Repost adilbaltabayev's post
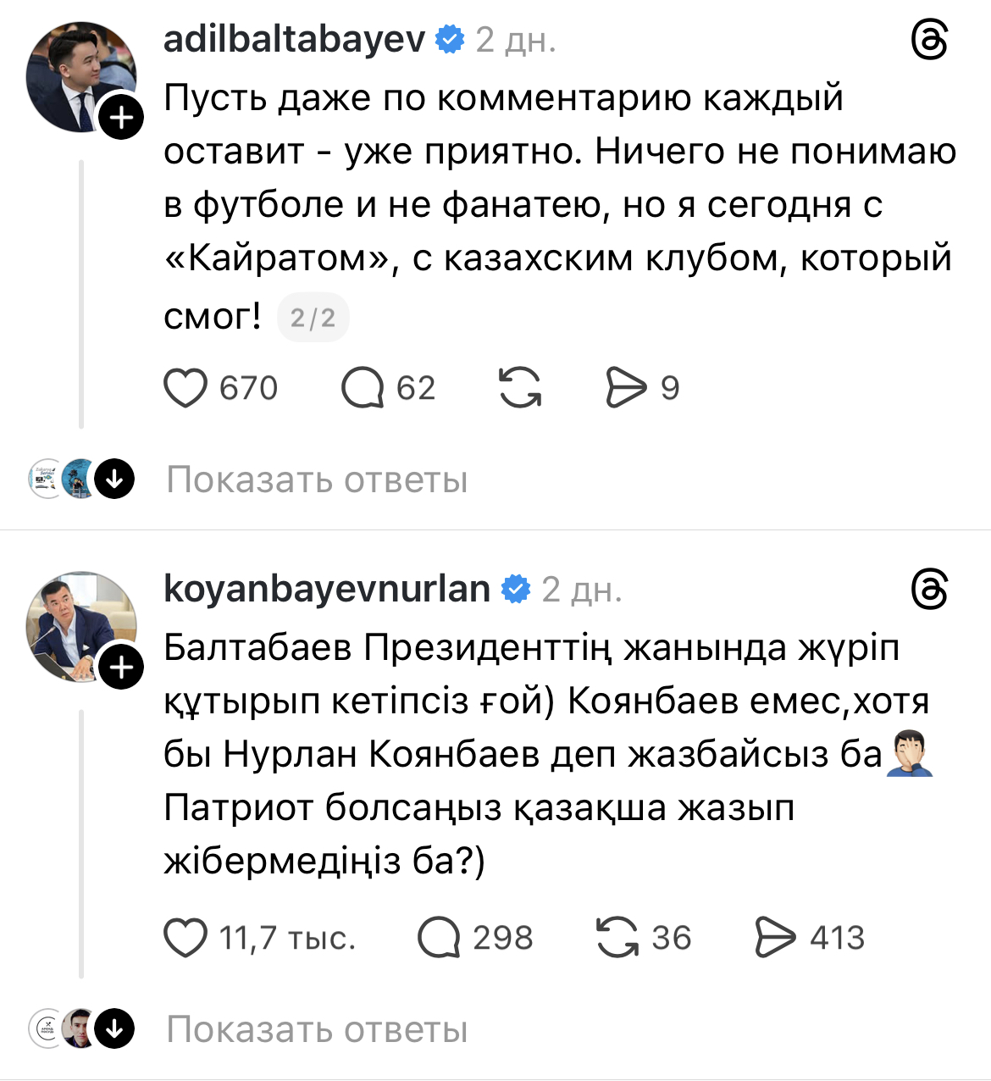This screenshot has width=991, height=1081. click(520, 388)
